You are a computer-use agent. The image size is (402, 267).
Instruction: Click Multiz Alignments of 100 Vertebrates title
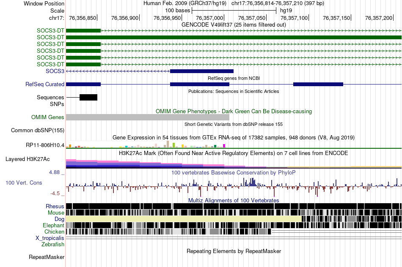pyautogui.click(x=234, y=200)
